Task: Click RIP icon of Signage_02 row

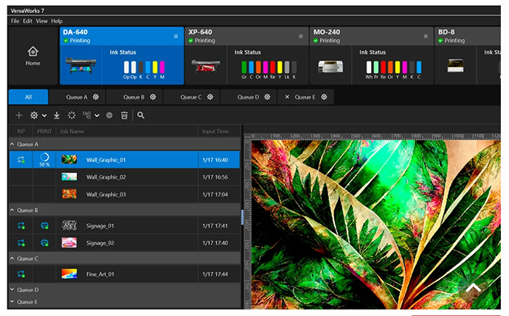Action: coord(21,243)
